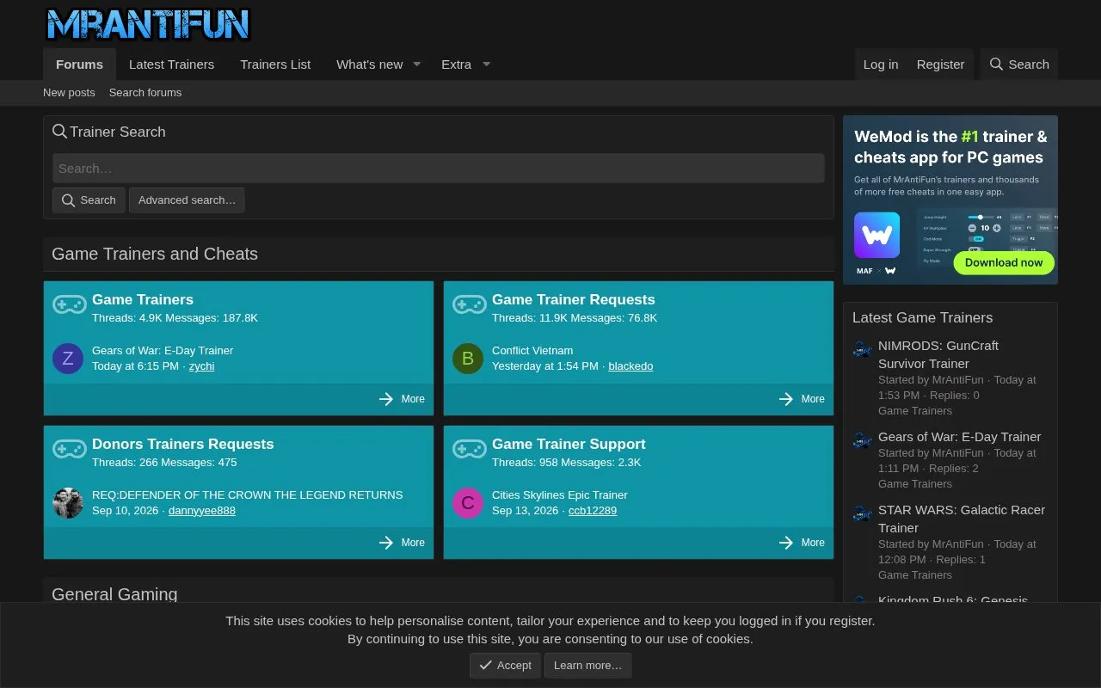
Task: Open the Donors Trainers Requests forum title
Action: point(183,445)
